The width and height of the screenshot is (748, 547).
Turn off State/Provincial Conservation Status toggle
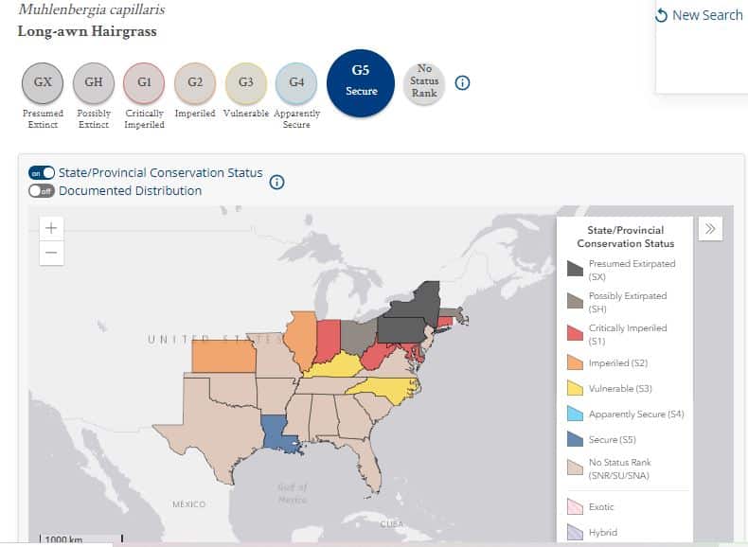tap(42, 172)
